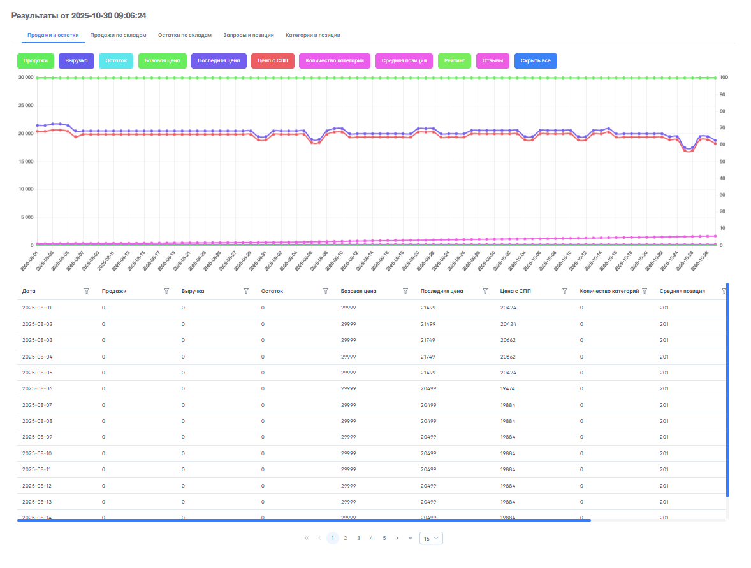This screenshot has width=751, height=568.
Task: Hide the Выручка chart series
Action: [77, 61]
